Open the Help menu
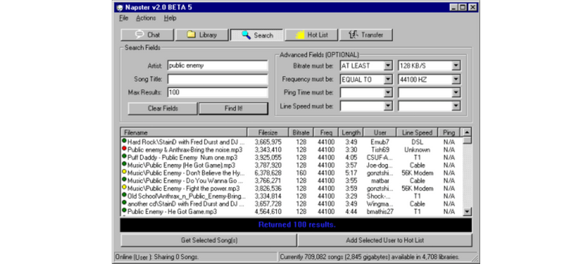Viewport: 584px width, 264px height. (x=170, y=18)
